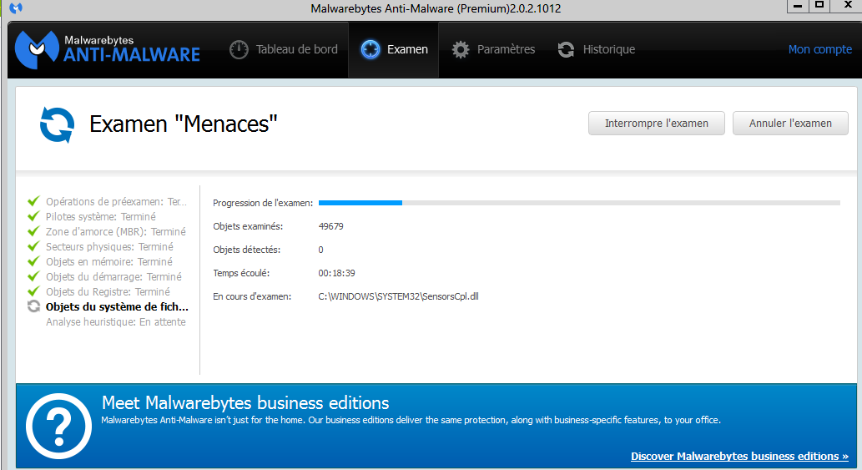Select the Objets du Registre: Terminé text
The image size is (862, 470).
[108, 292]
